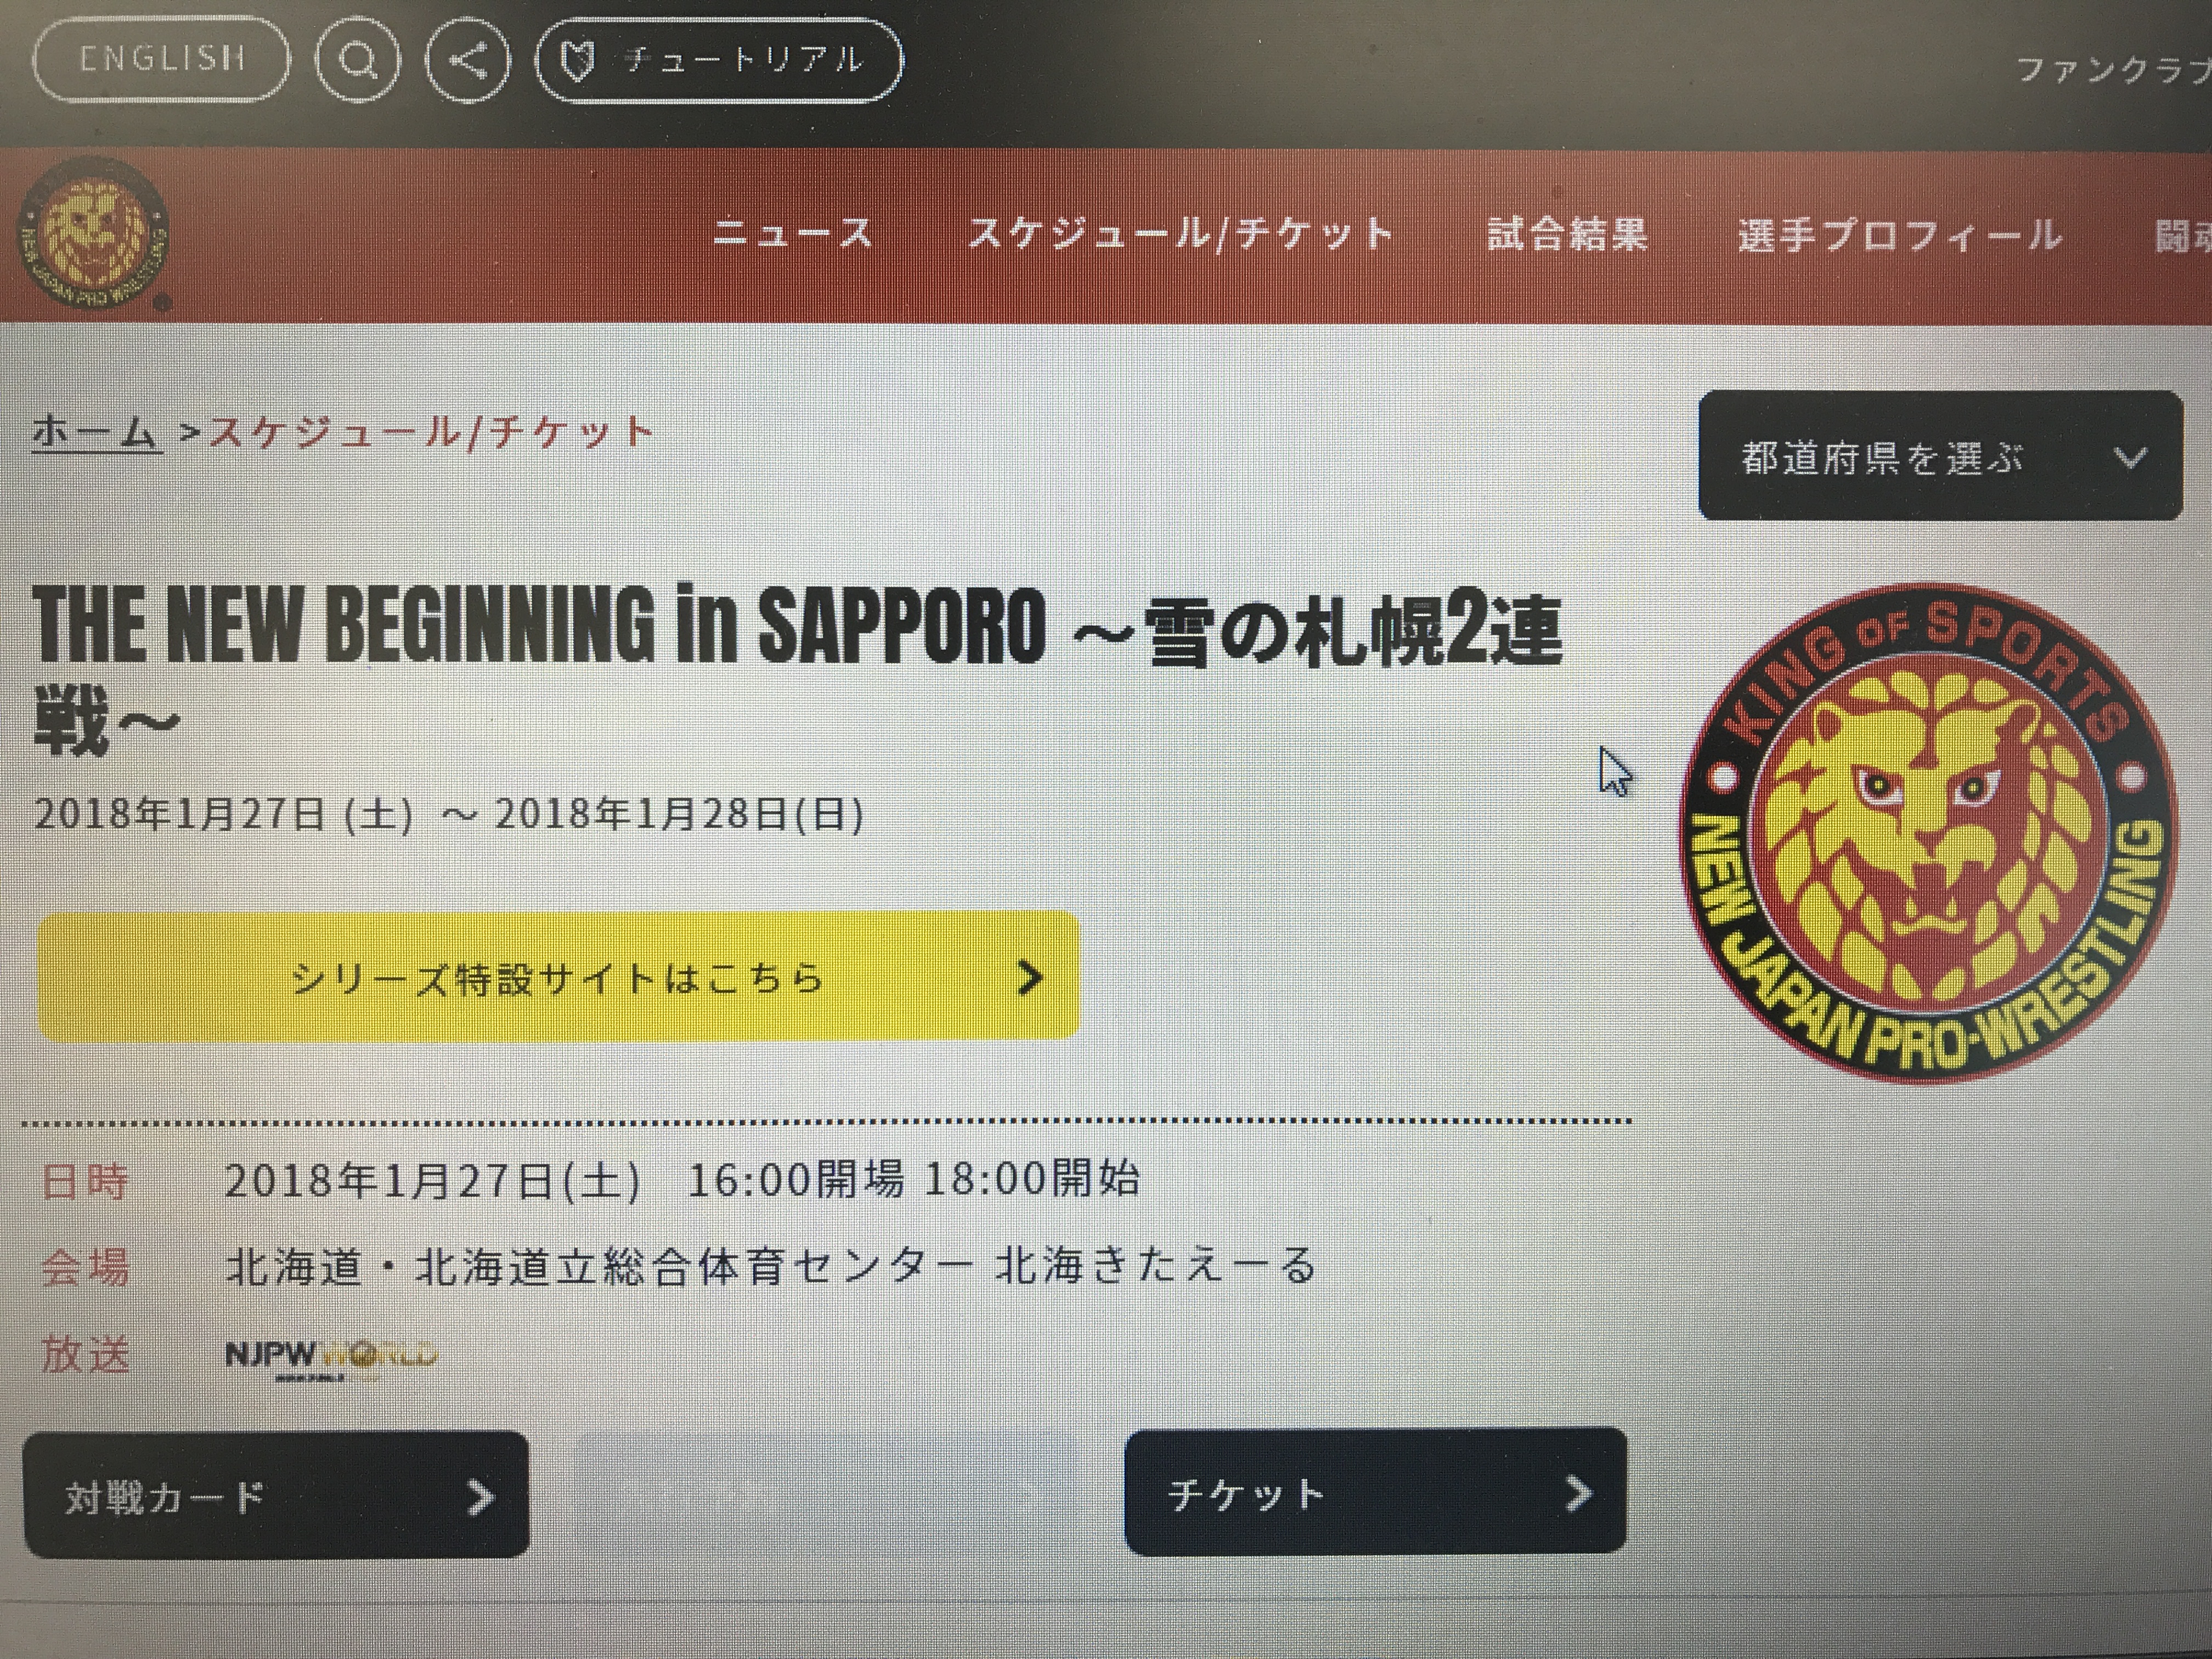Viewport: 2212px width, 1659px height.
Task: Click the share icon button
Action: pyautogui.click(x=468, y=60)
